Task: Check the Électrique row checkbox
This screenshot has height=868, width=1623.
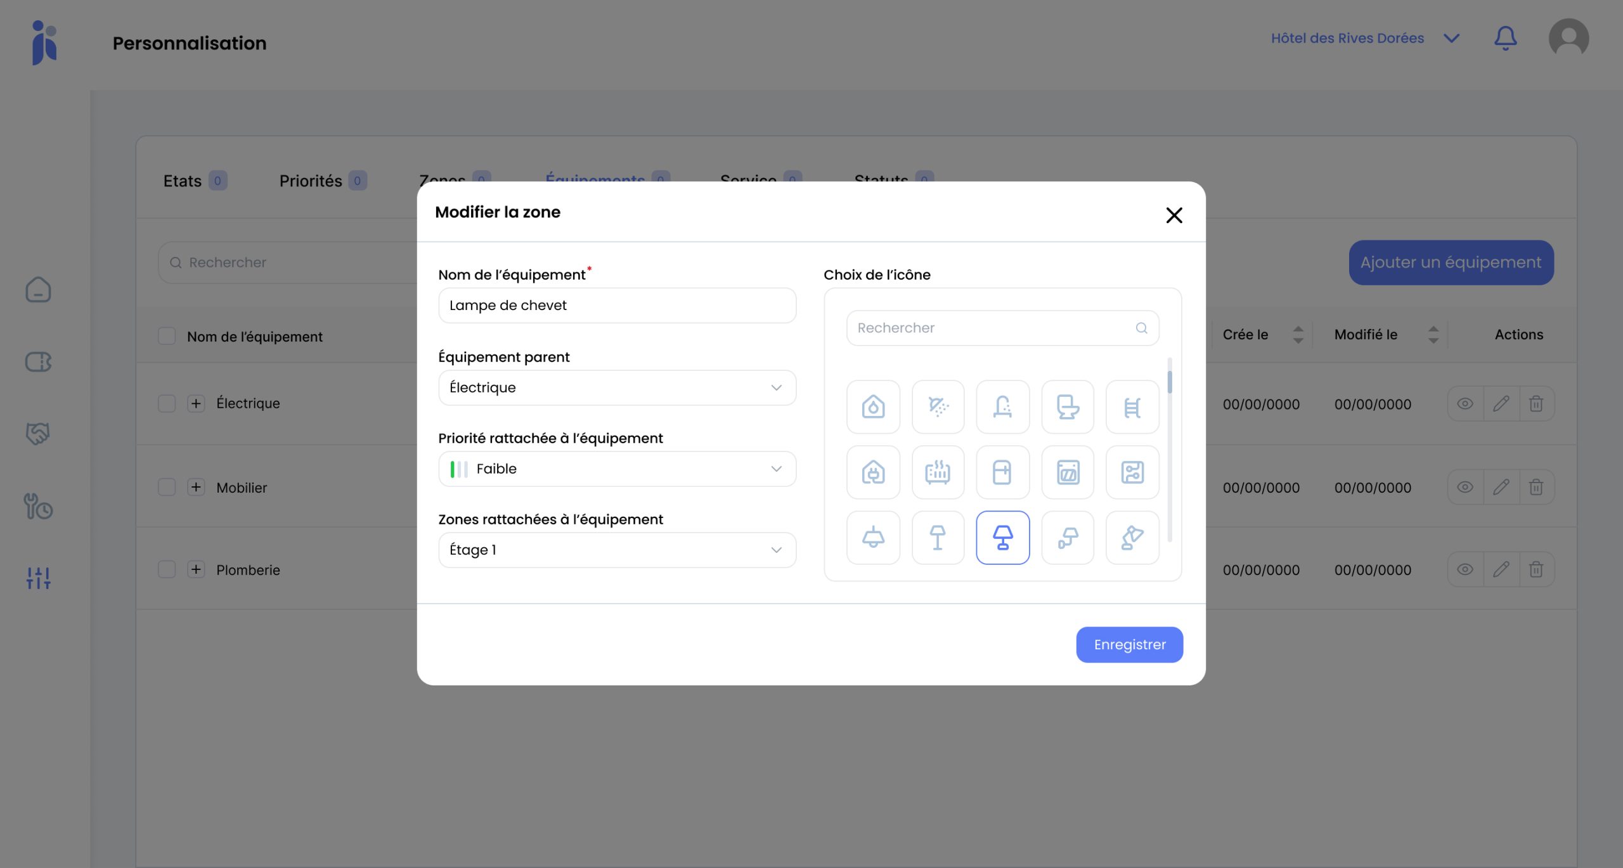Action: pos(167,404)
